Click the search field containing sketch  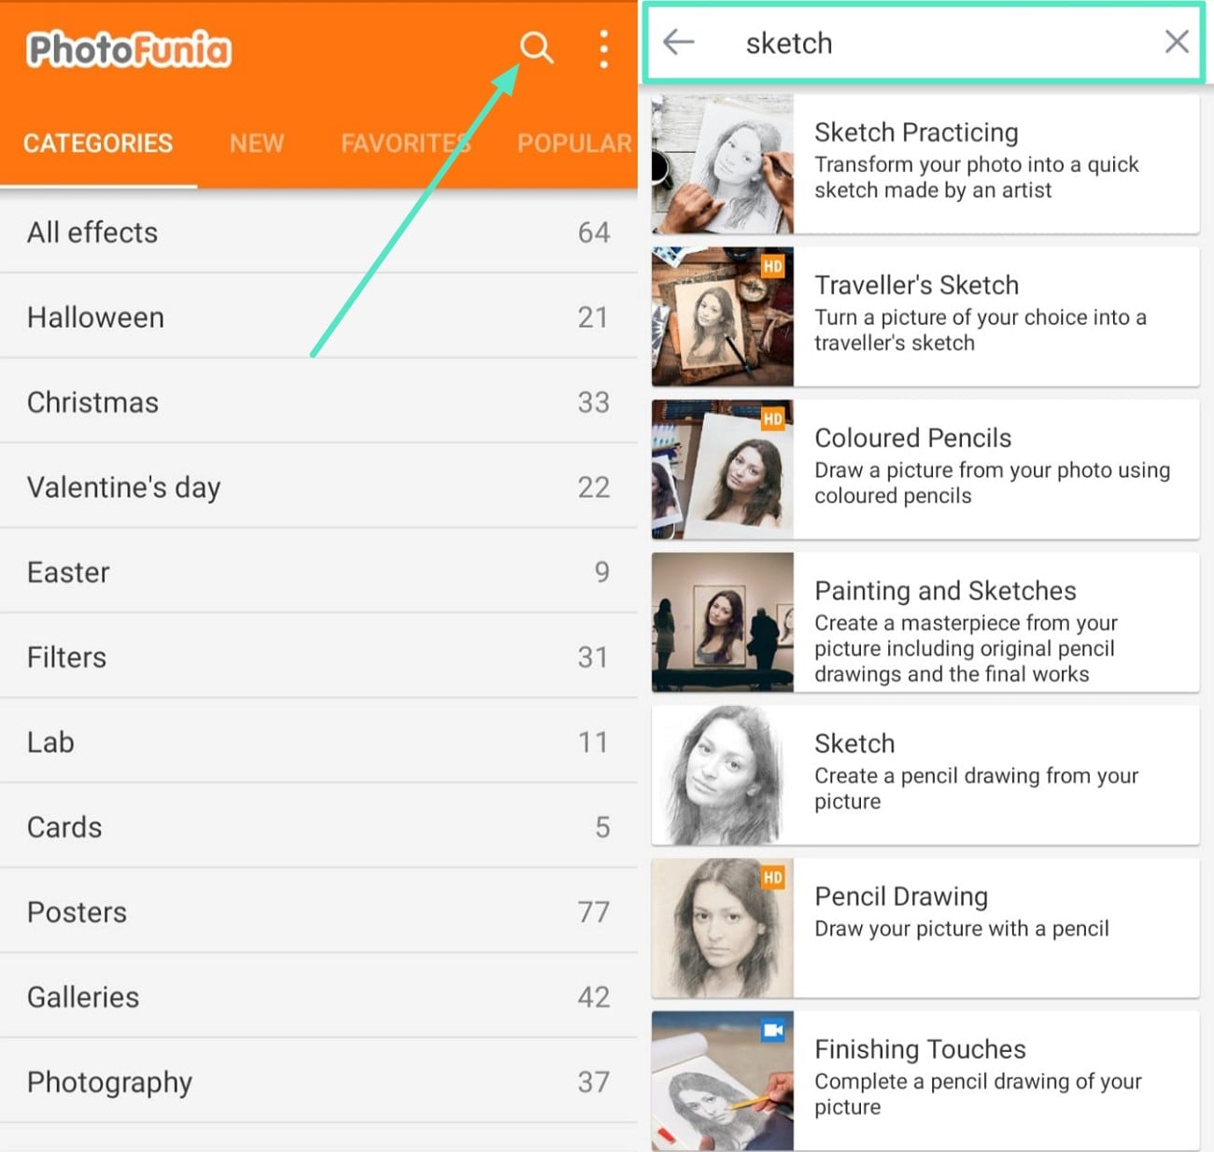(925, 43)
